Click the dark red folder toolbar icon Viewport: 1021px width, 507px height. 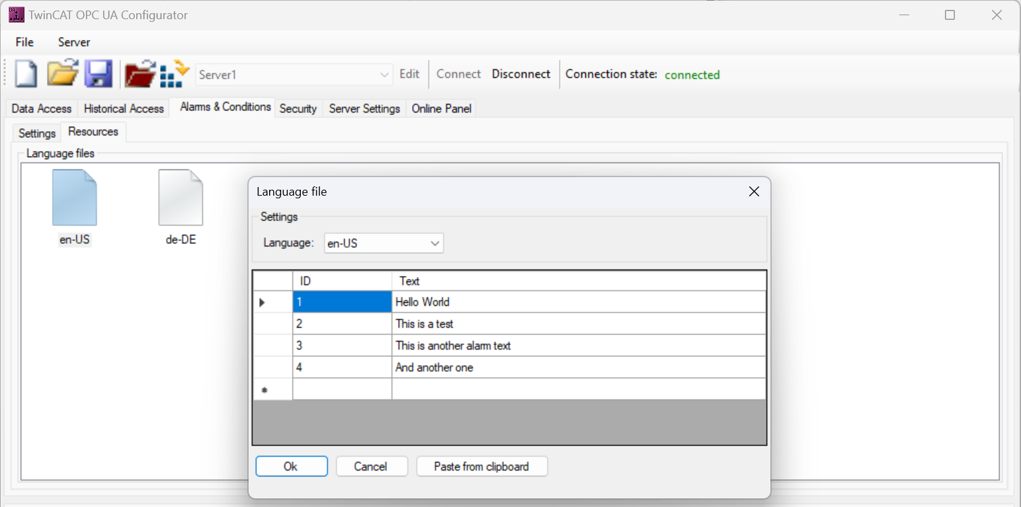(x=140, y=73)
